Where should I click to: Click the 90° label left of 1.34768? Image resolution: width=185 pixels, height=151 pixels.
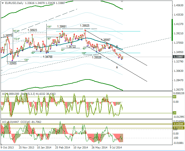(33, 53)
